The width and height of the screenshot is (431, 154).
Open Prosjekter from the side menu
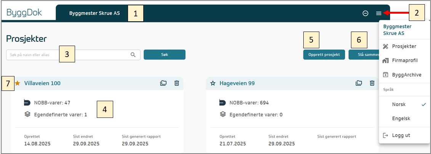pos(404,46)
